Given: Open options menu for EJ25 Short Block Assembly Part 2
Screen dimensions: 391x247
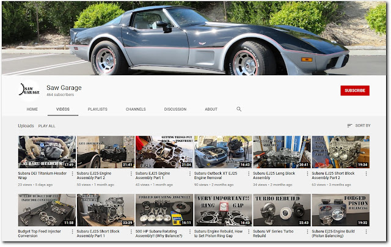Looking at the screenshot, I should click(366, 174).
